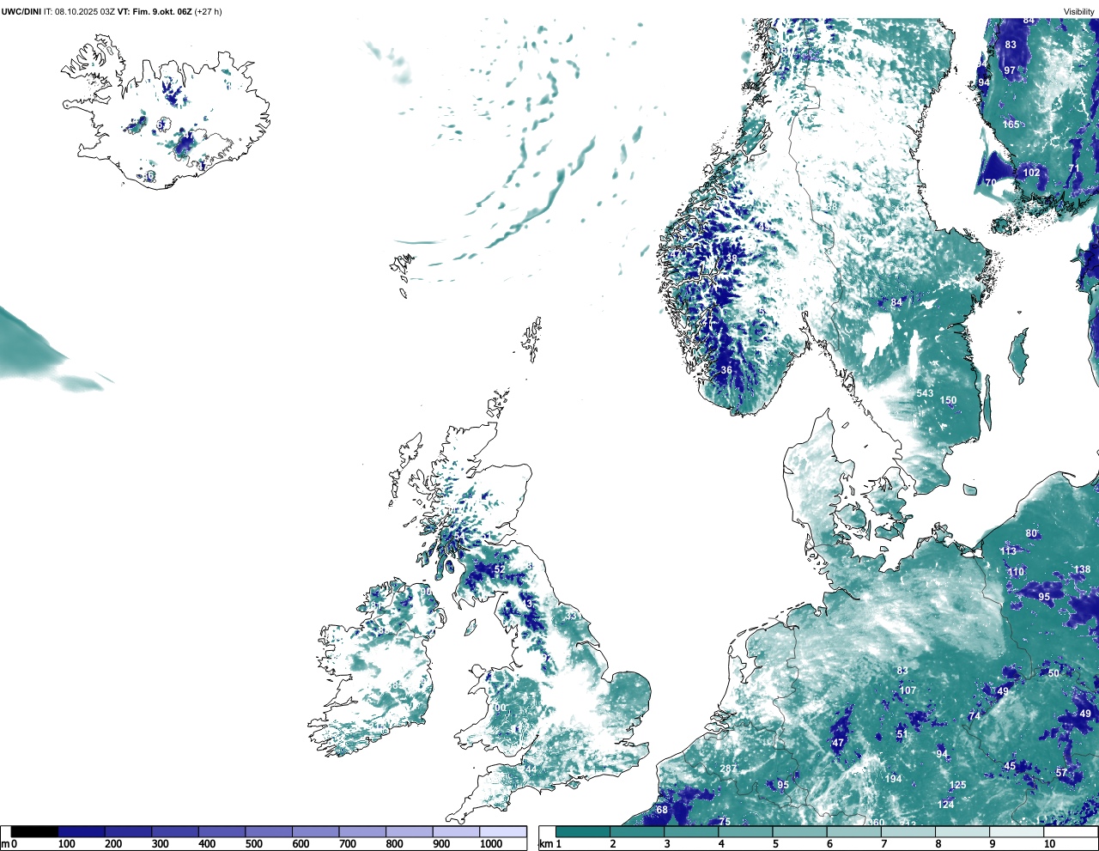Click the '194' visibility value map label
Image resolution: width=1099 pixels, height=851 pixels.
[x=894, y=779]
